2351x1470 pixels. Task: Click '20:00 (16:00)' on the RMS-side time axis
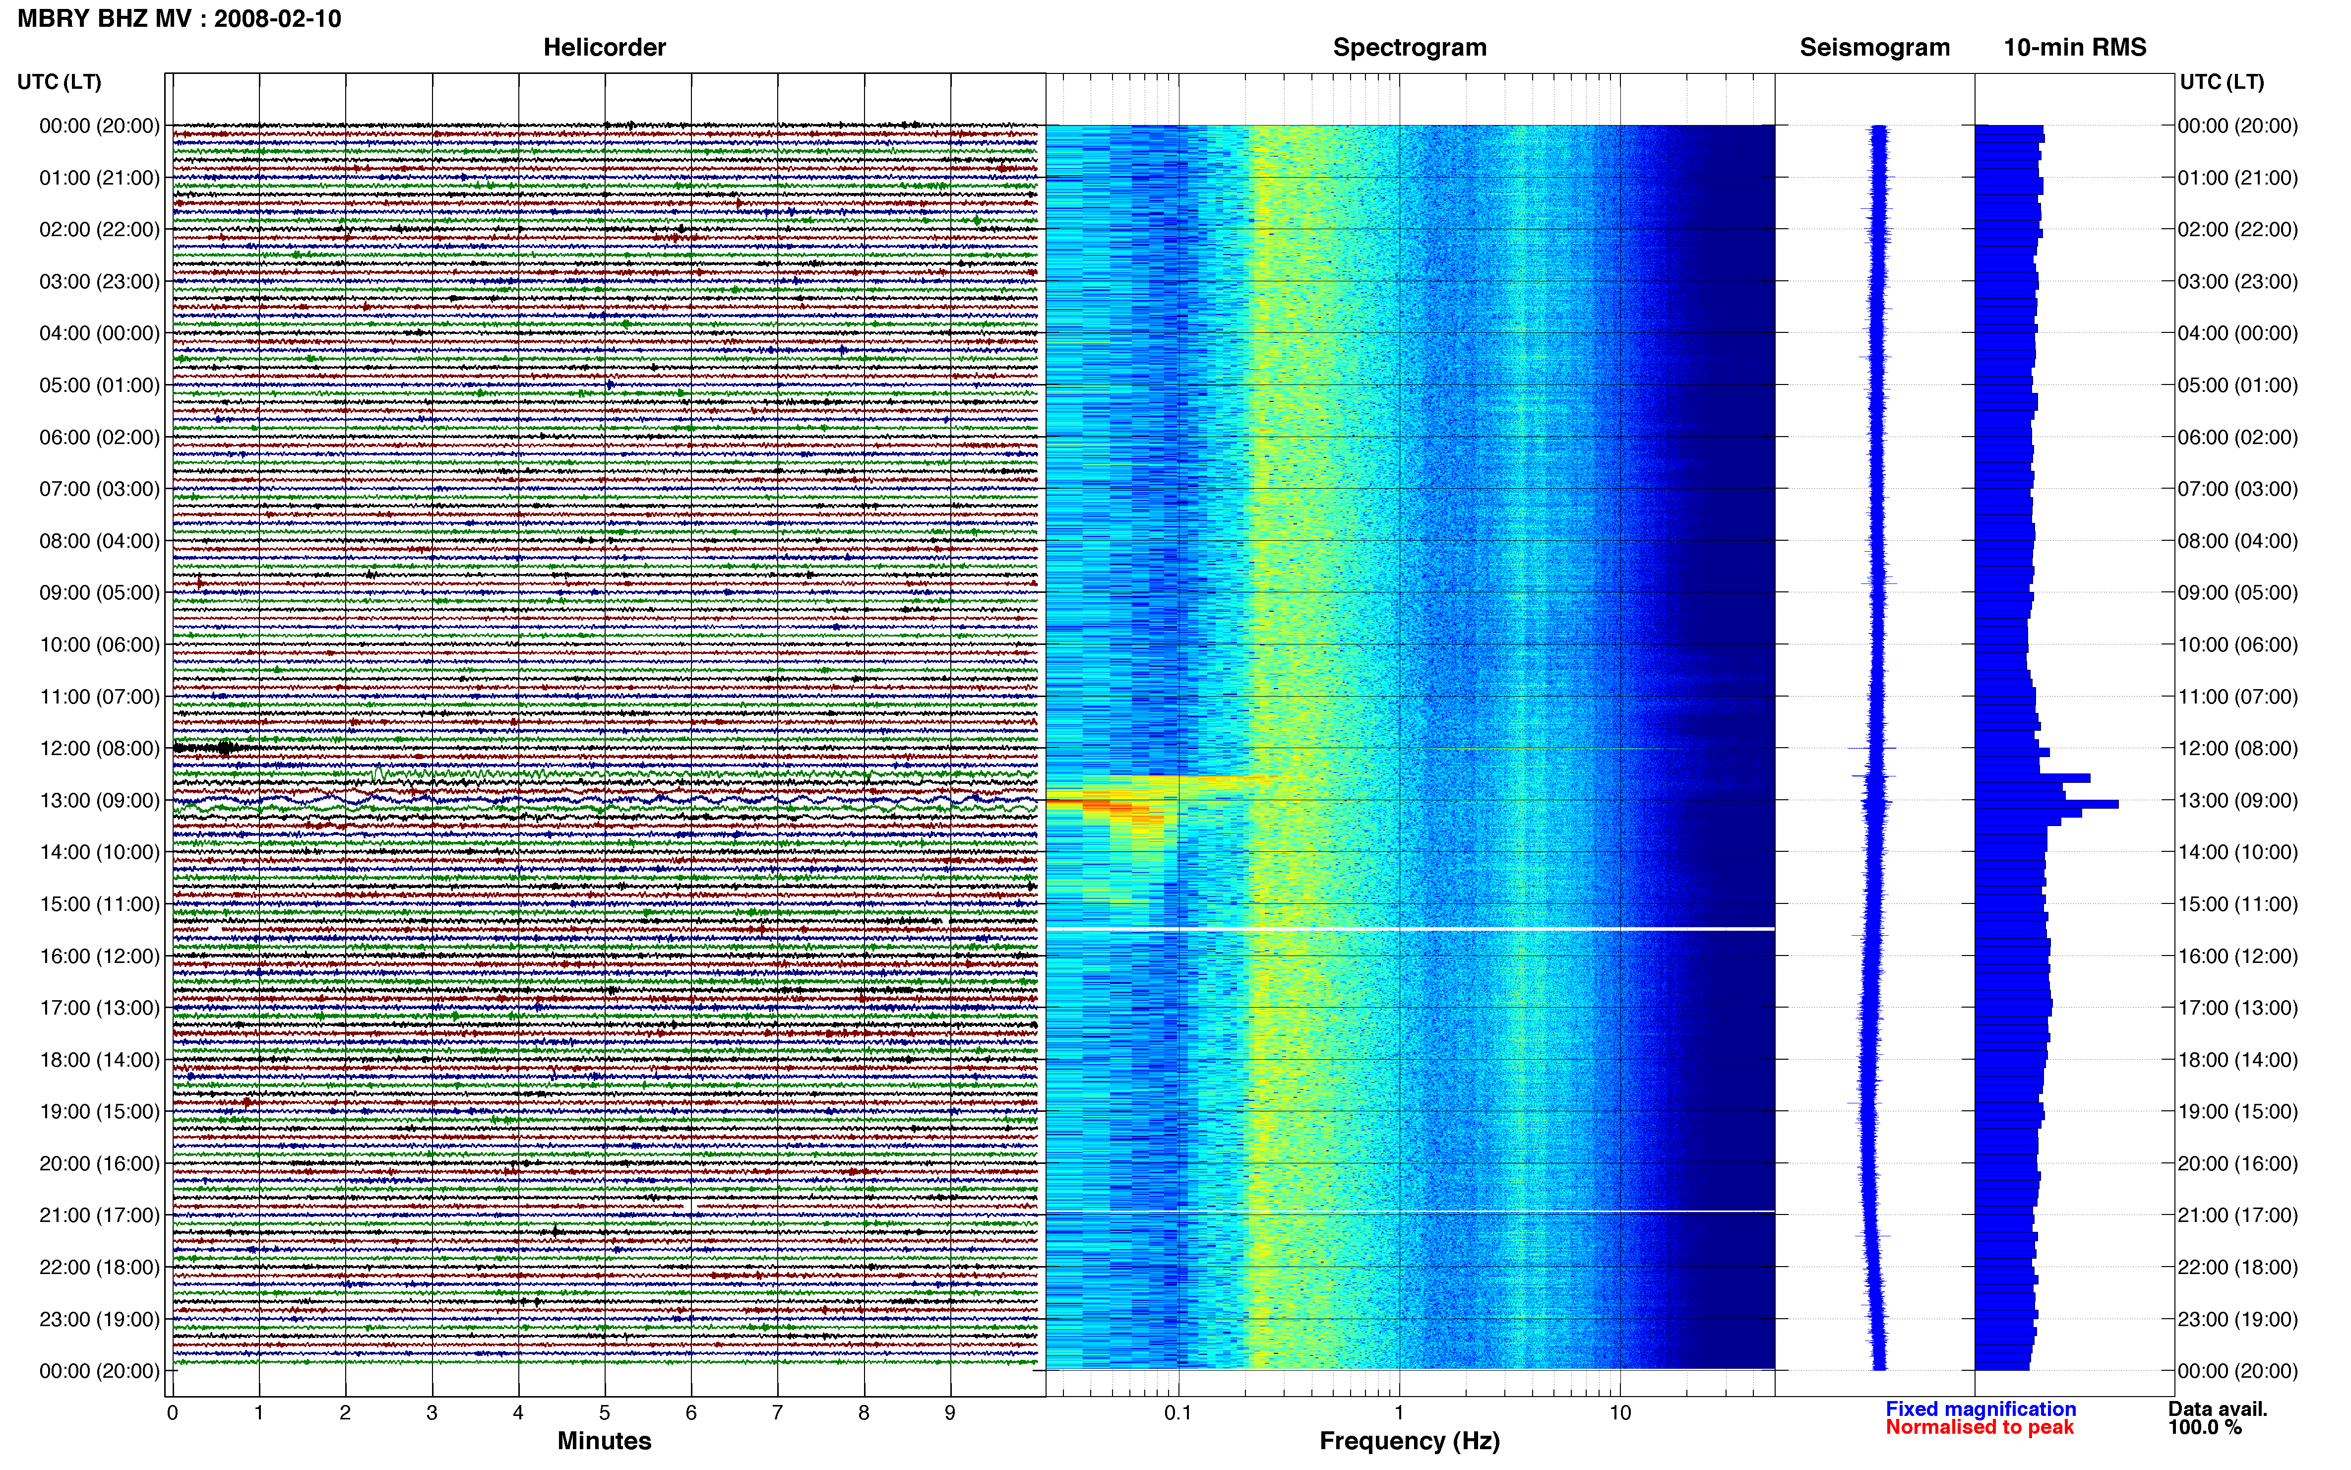click(x=2237, y=1164)
